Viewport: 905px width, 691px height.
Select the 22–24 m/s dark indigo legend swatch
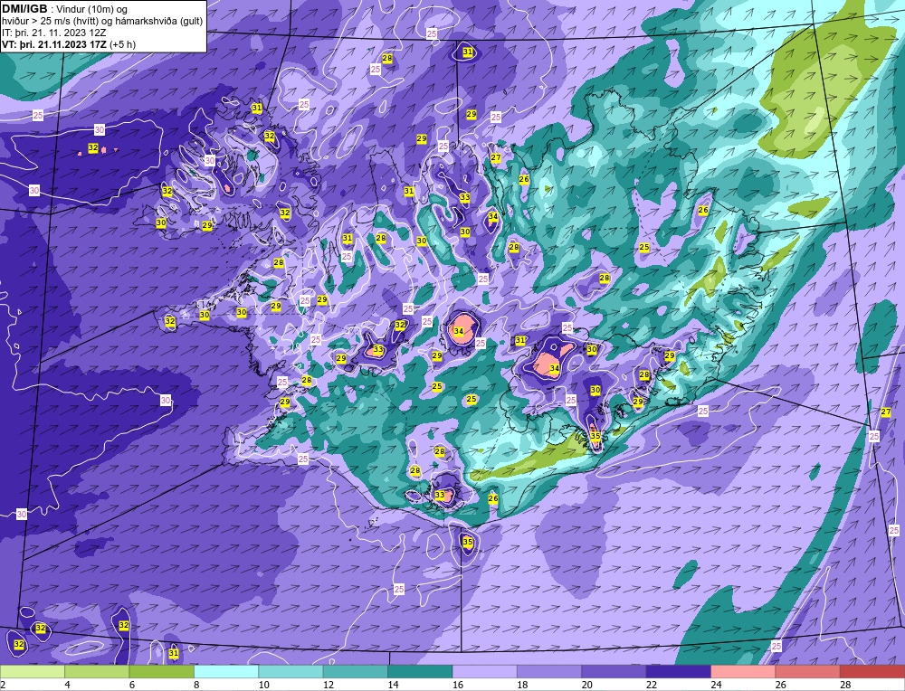(679, 672)
